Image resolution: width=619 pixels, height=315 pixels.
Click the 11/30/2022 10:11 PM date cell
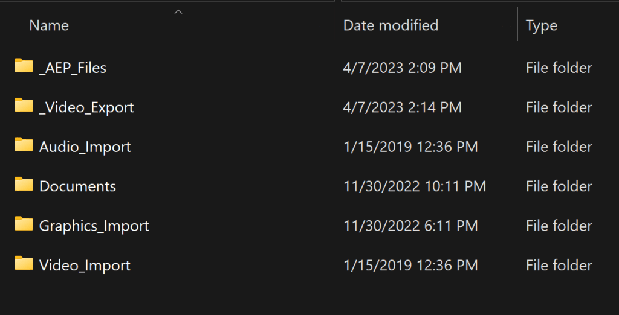[414, 186]
